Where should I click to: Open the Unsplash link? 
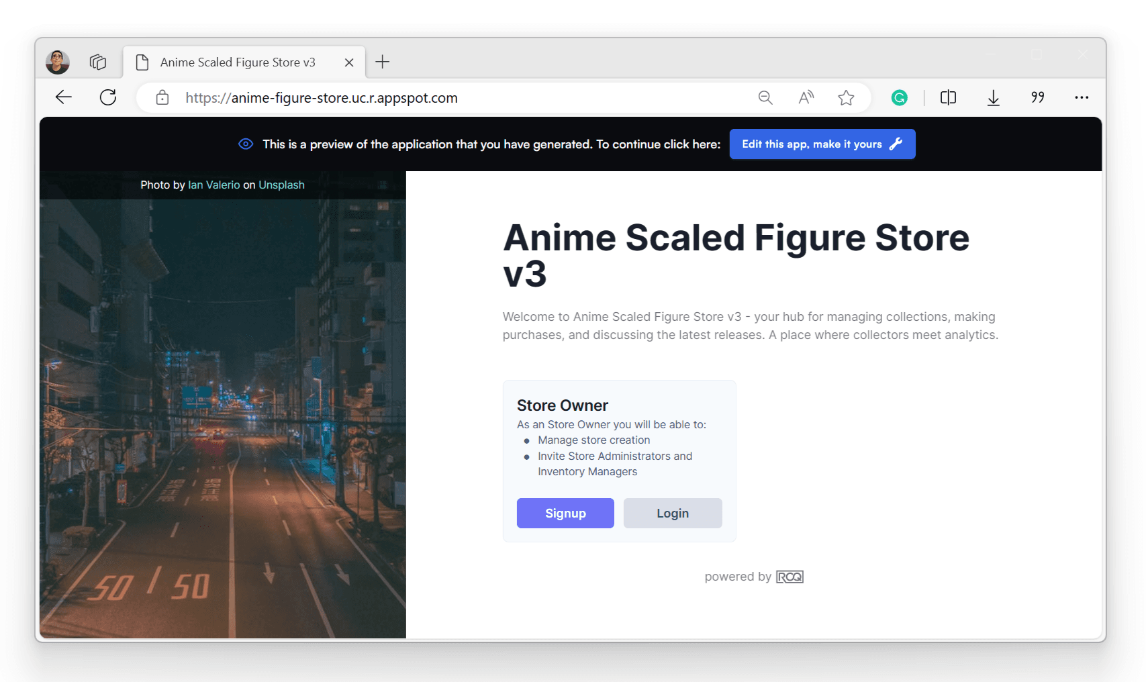[281, 185]
